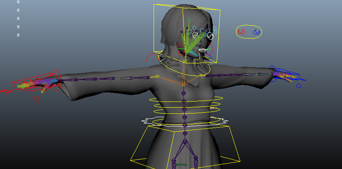342x169 pixels.
Task: Click the persp camera label
Action: point(181,164)
